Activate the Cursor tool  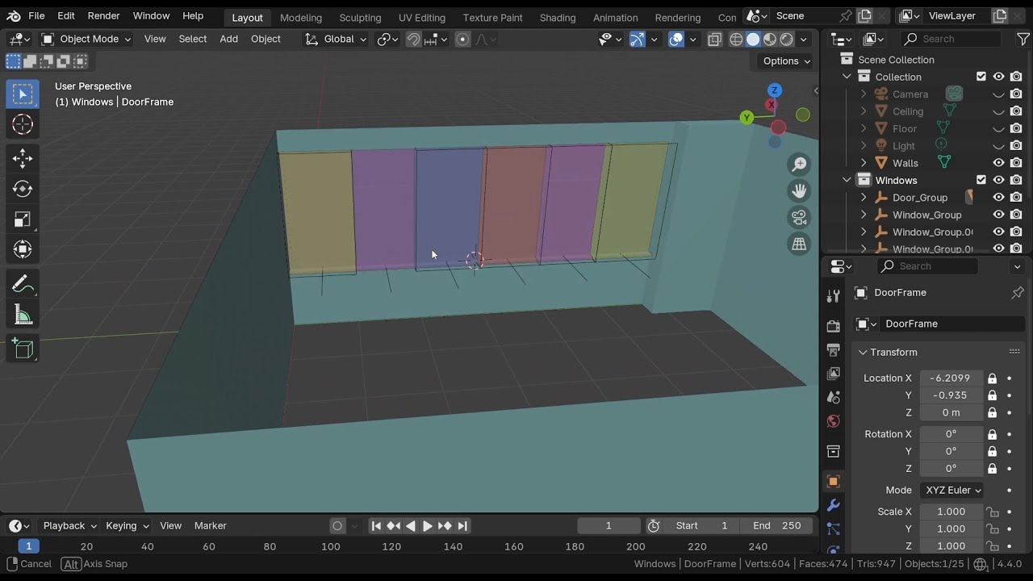[23, 124]
